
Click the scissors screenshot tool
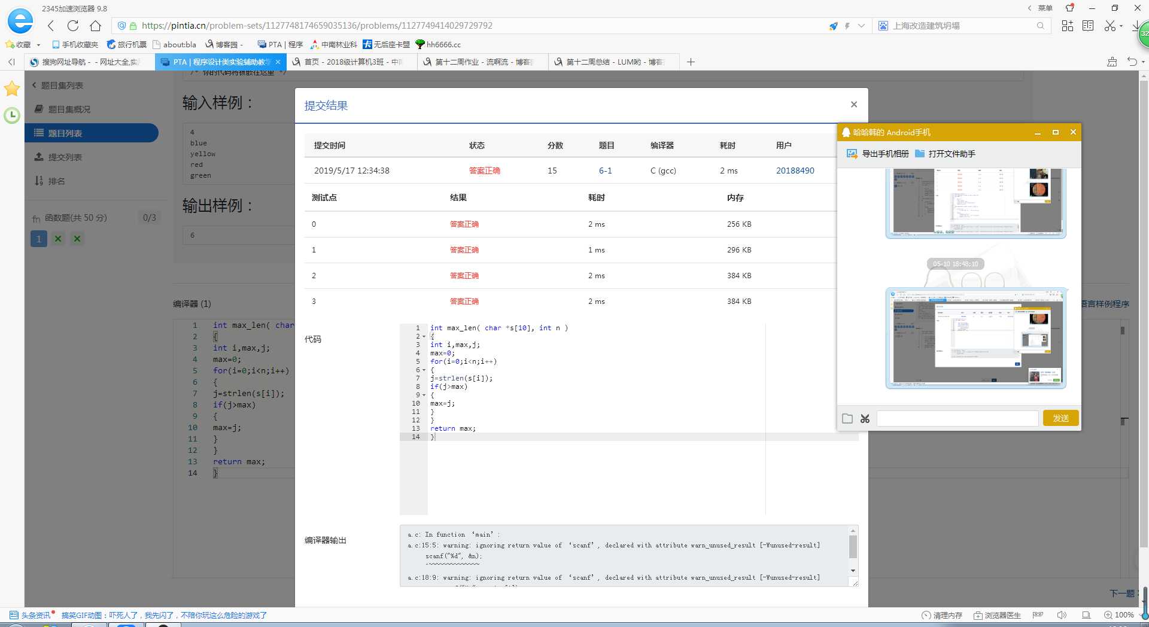click(x=1110, y=26)
